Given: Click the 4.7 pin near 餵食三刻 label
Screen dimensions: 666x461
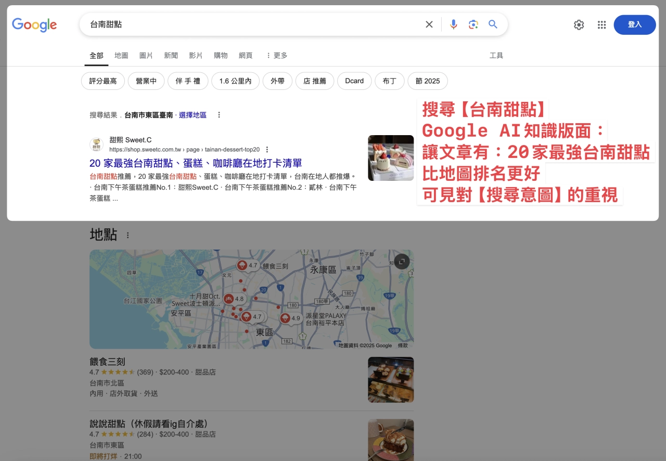Looking at the screenshot, I should pos(247,265).
